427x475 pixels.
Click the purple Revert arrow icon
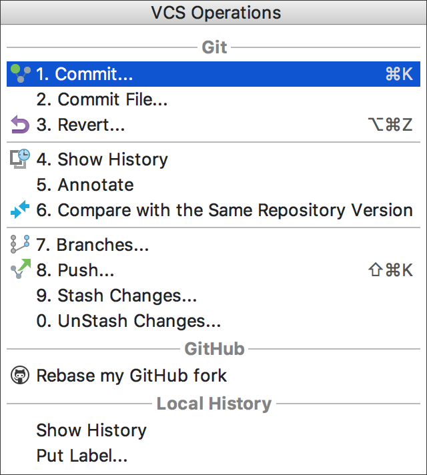20,125
